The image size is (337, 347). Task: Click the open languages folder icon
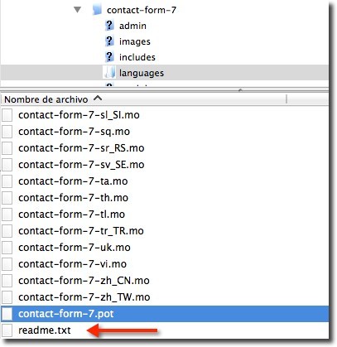[x=109, y=73]
